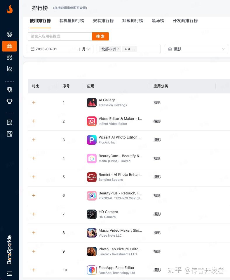
Task: Click the 应用分类 column header
Action: [161, 86]
